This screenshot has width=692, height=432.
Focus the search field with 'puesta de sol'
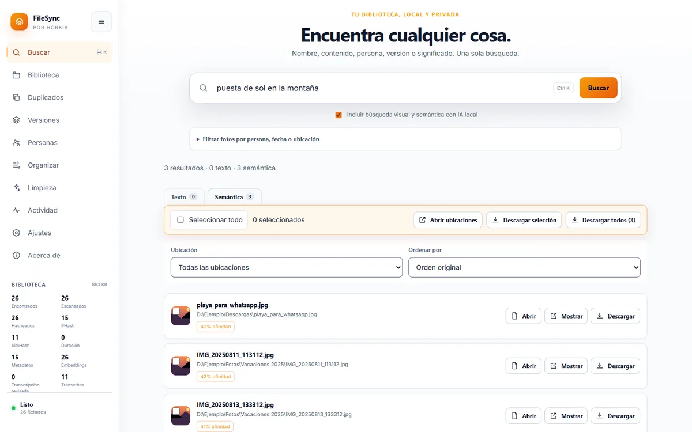(381, 88)
